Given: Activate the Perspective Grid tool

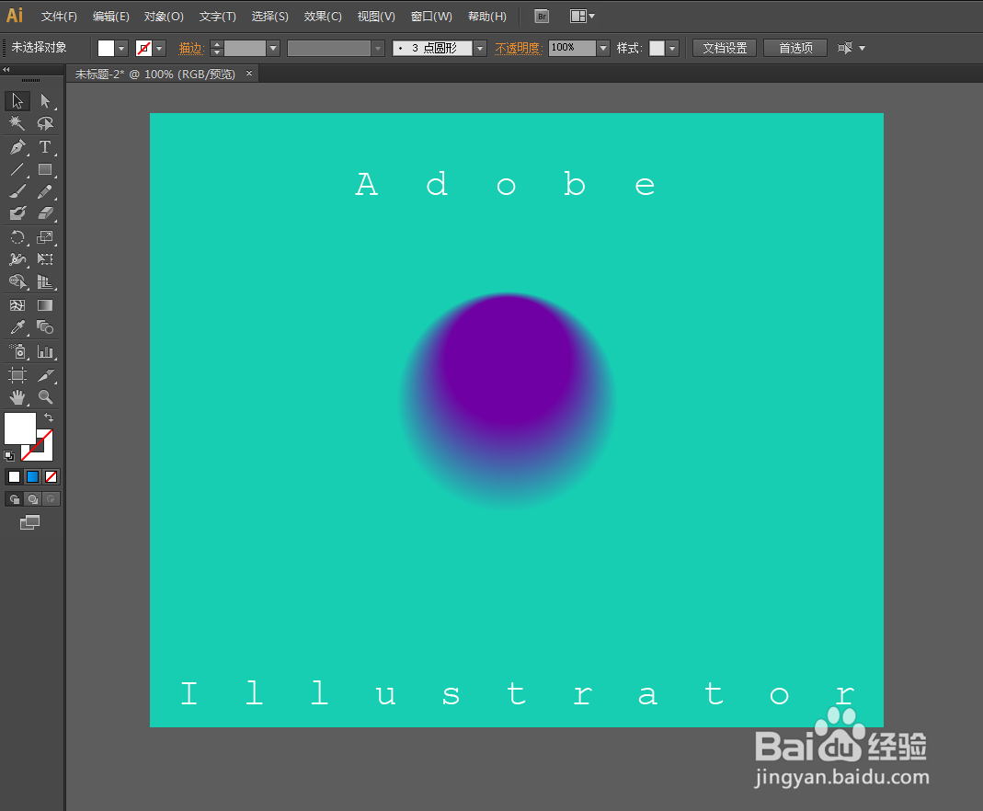Looking at the screenshot, I should click(44, 281).
